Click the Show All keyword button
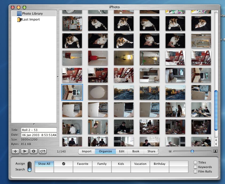The width and height of the screenshot is (225, 184). (x=44, y=164)
